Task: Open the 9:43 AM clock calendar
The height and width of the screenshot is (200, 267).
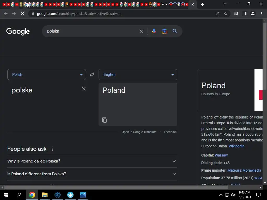Action: 245,195
